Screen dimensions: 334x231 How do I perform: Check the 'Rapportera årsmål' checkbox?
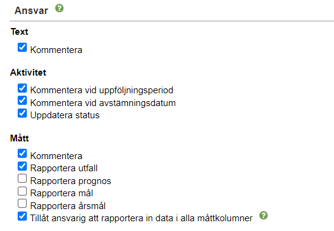point(23,204)
